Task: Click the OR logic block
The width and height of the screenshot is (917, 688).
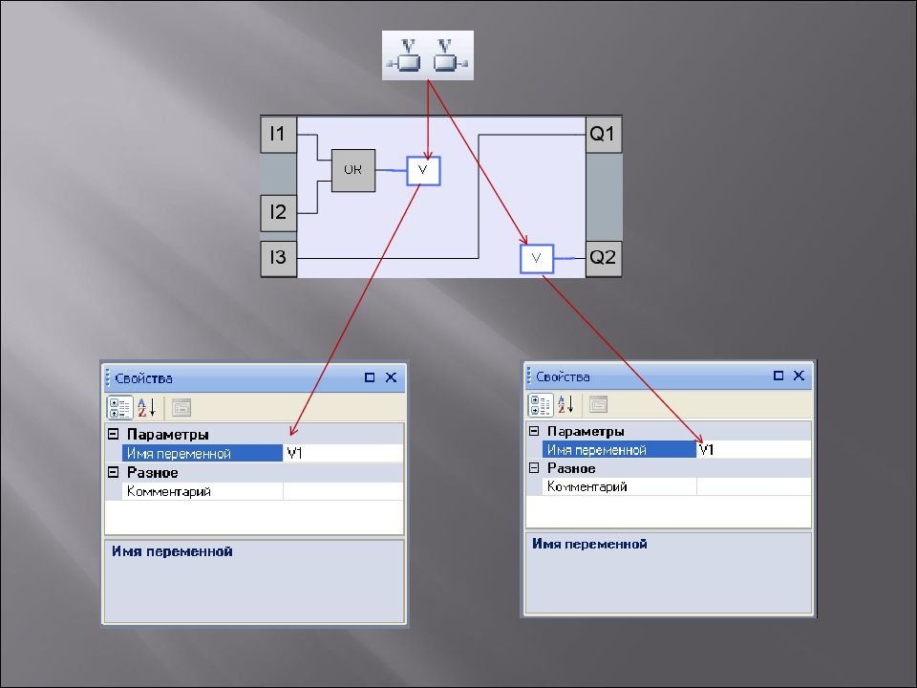Action: pos(353,170)
